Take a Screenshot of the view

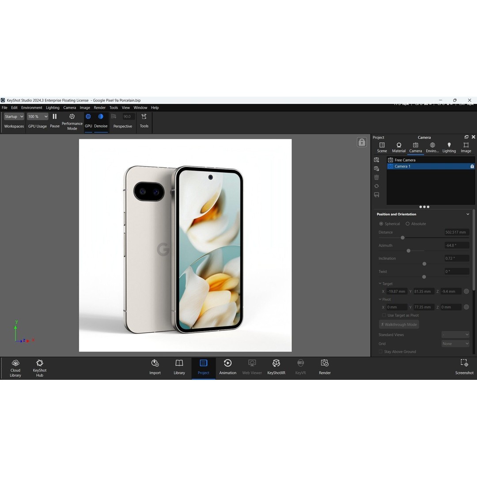click(464, 367)
